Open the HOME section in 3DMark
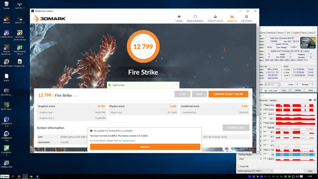 179,18
